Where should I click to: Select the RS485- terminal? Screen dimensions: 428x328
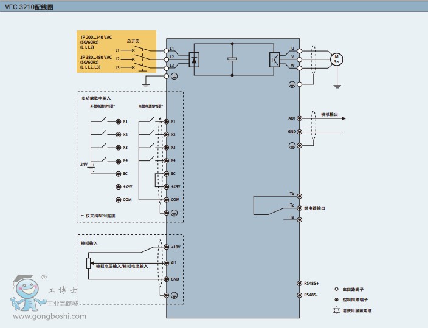299,295
